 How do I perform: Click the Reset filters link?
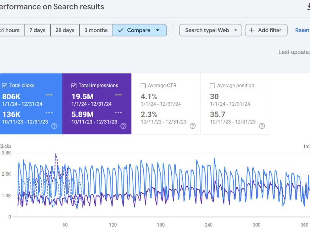click(x=302, y=30)
